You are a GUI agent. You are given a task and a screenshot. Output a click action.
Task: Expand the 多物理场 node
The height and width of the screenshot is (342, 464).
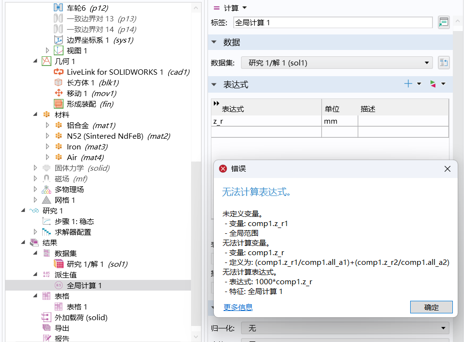tap(35, 189)
